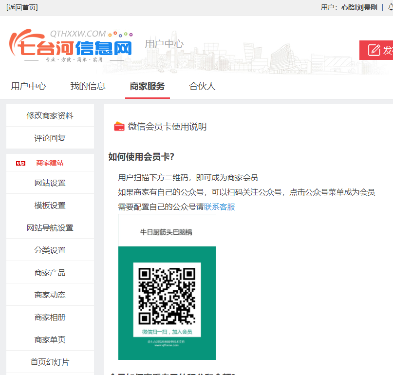Click the red card icon beside 微信会员卡使用说明
The height and width of the screenshot is (375, 393).
pyautogui.click(x=119, y=127)
